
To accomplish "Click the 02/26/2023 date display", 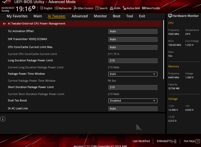I will [x=8, y=8].
